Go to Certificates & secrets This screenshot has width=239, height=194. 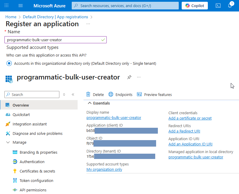click(x=37, y=171)
